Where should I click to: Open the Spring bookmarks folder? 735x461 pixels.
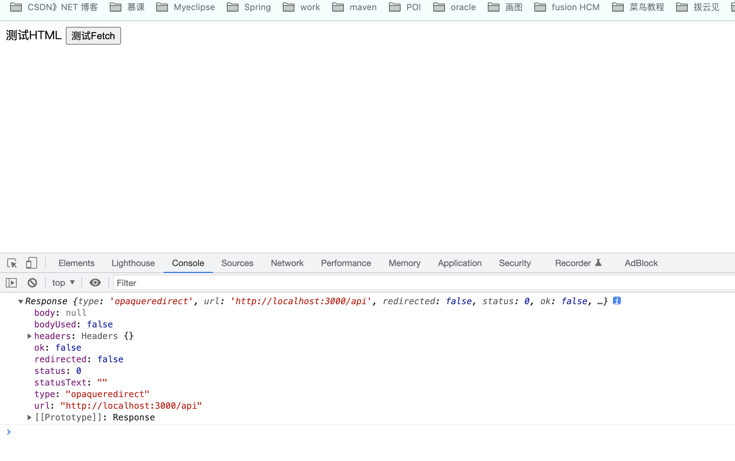[249, 7]
